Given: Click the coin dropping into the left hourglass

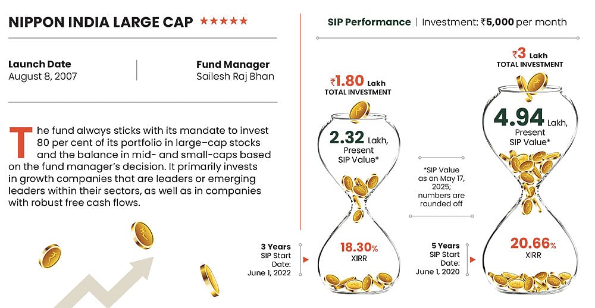Looking at the screenshot, I should point(359,111).
